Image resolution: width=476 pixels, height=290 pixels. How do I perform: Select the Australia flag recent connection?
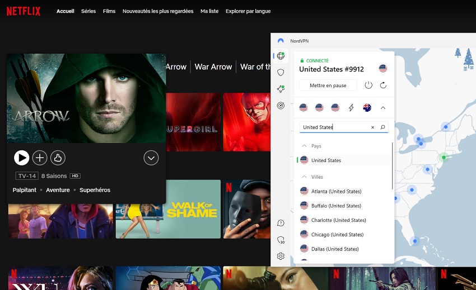pyautogui.click(x=367, y=108)
